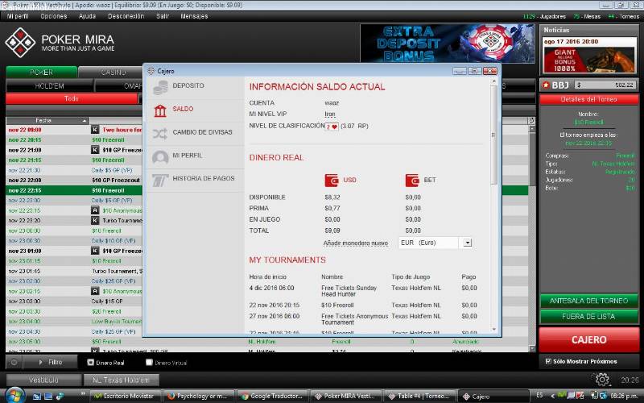Open Historia de Pagos section

(x=196, y=180)
